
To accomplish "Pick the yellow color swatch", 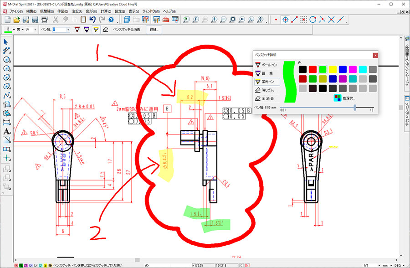I will 333,69.
